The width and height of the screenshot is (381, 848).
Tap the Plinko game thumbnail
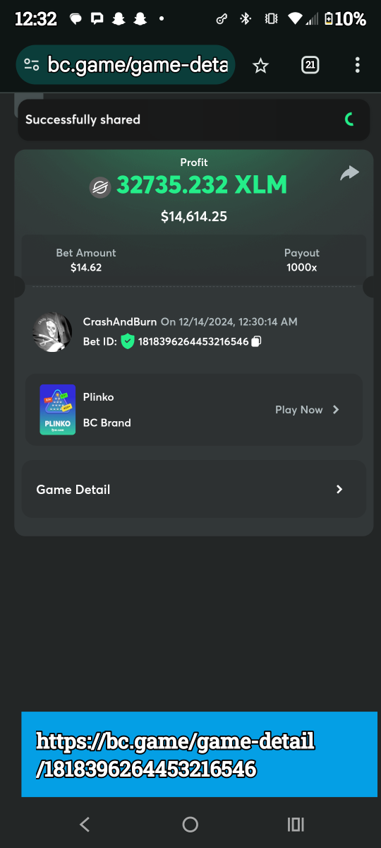[x=58, y=410]
